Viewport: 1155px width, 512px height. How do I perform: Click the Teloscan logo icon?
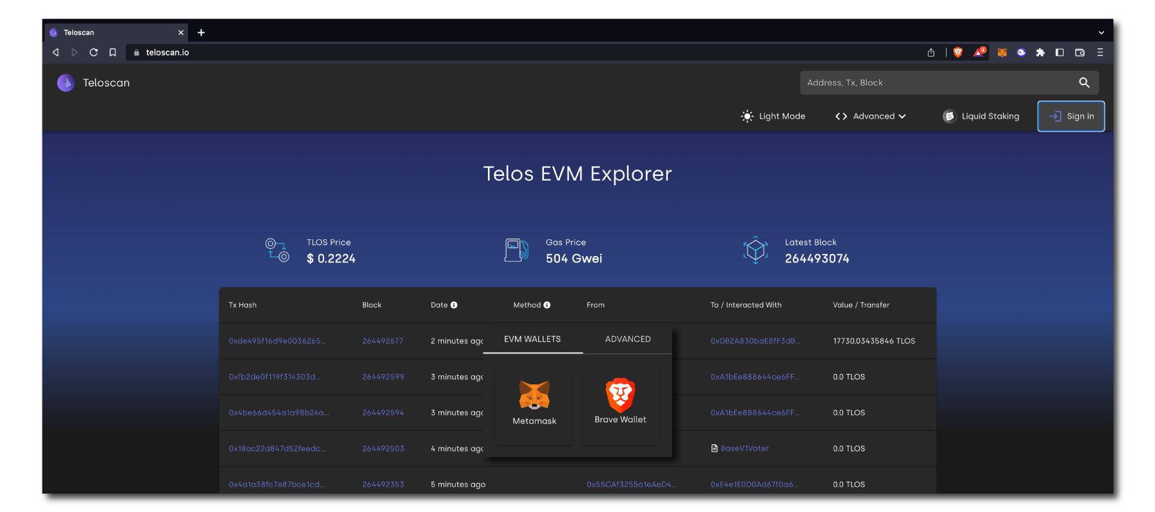[66, 83]
